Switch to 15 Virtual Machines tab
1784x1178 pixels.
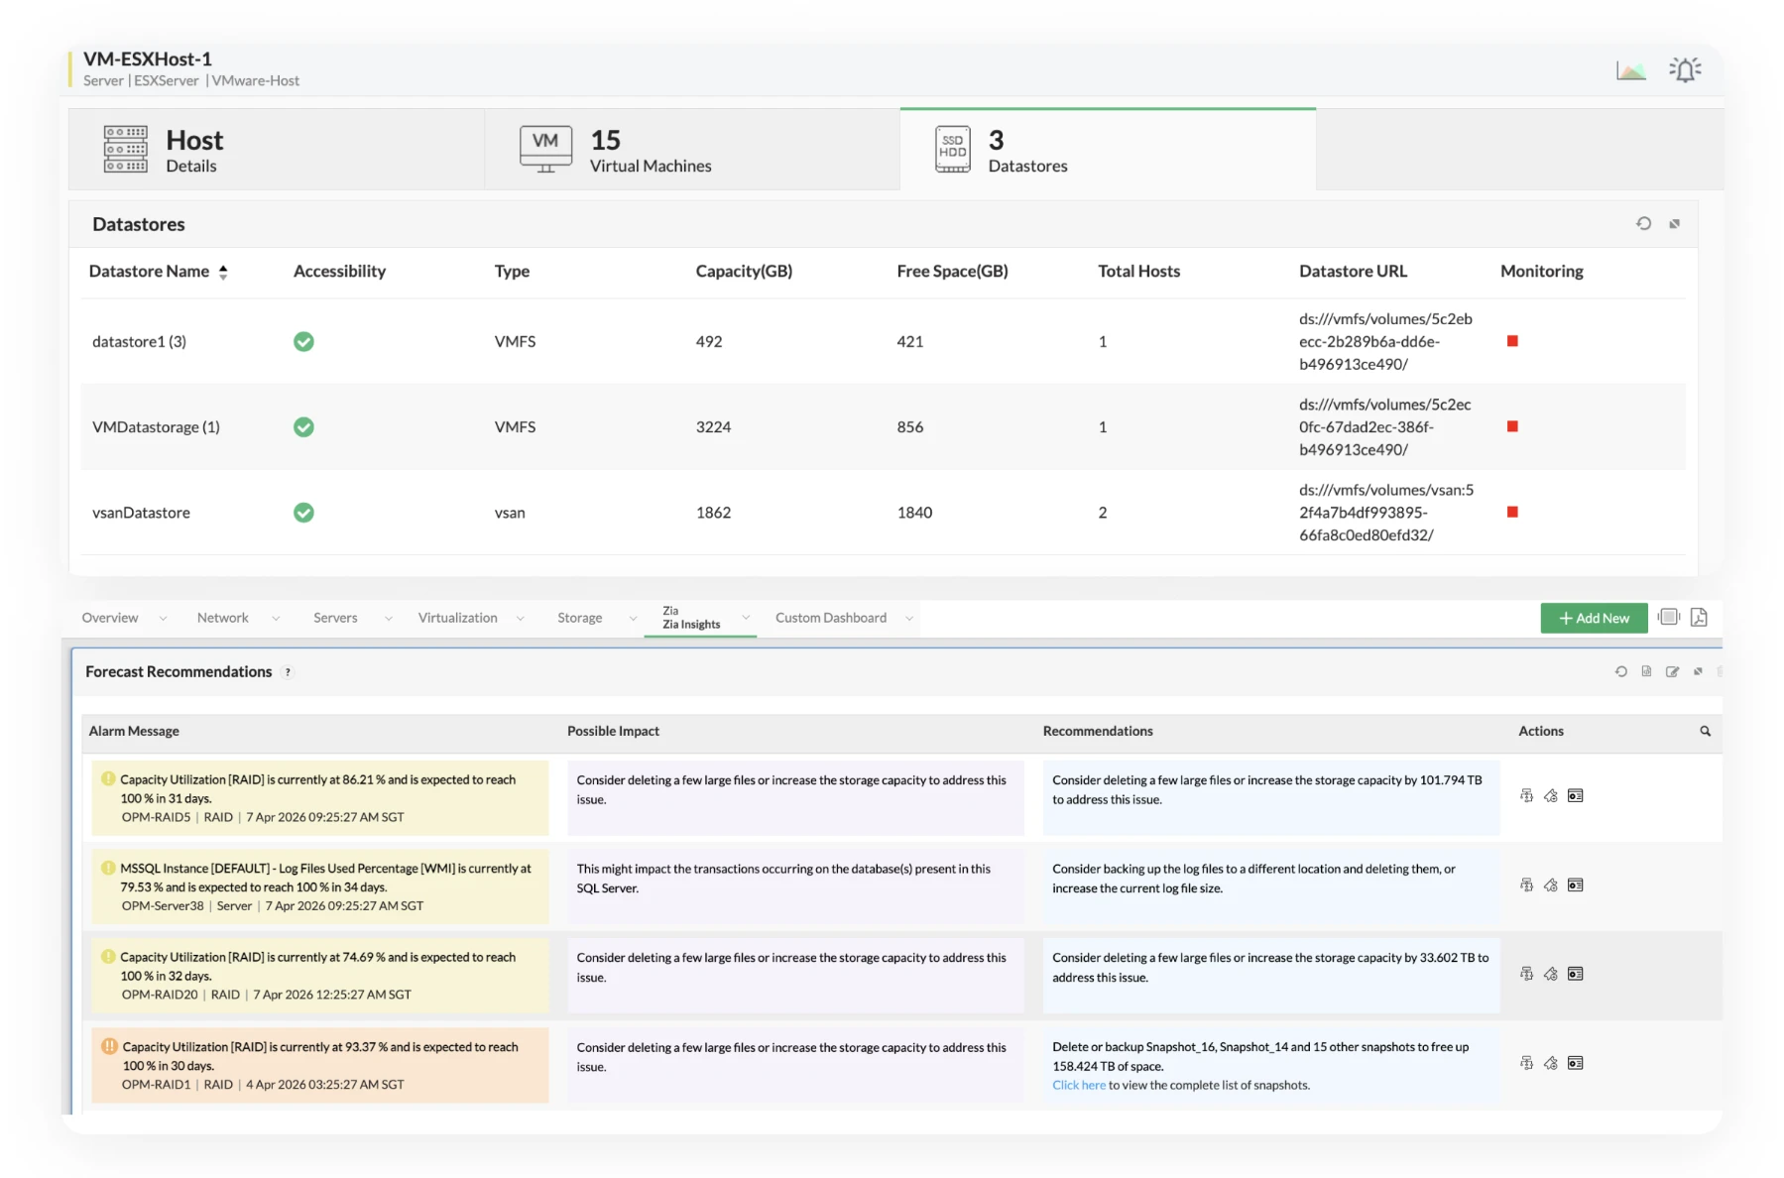pyautogui.click(x=692, y=149)
